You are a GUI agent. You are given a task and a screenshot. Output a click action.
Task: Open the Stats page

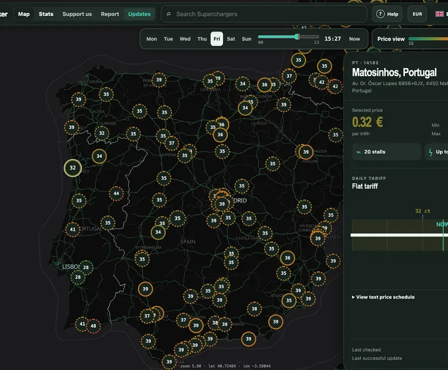tap(46, 14)
